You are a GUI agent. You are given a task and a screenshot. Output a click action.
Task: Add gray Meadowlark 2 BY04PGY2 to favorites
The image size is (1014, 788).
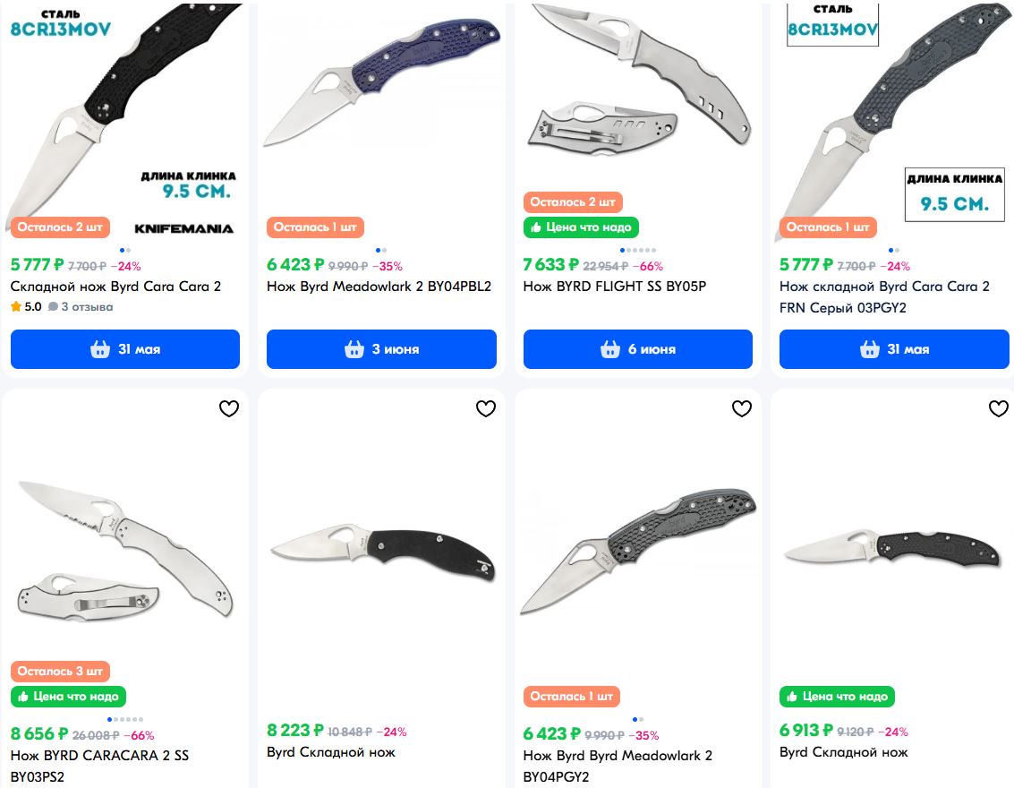pos(742,408)
